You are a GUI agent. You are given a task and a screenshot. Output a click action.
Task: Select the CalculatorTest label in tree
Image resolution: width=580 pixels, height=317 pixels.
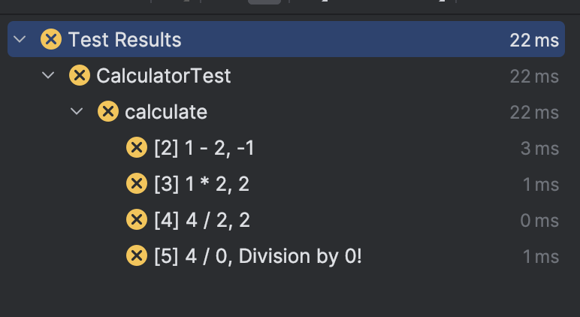164,76
